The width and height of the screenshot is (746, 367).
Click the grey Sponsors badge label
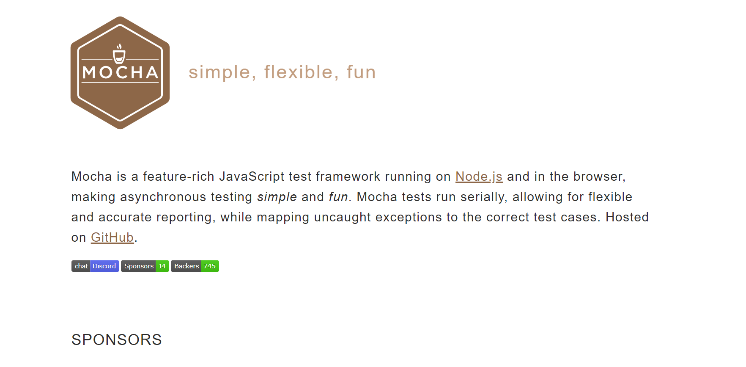(x=139, y=266)
